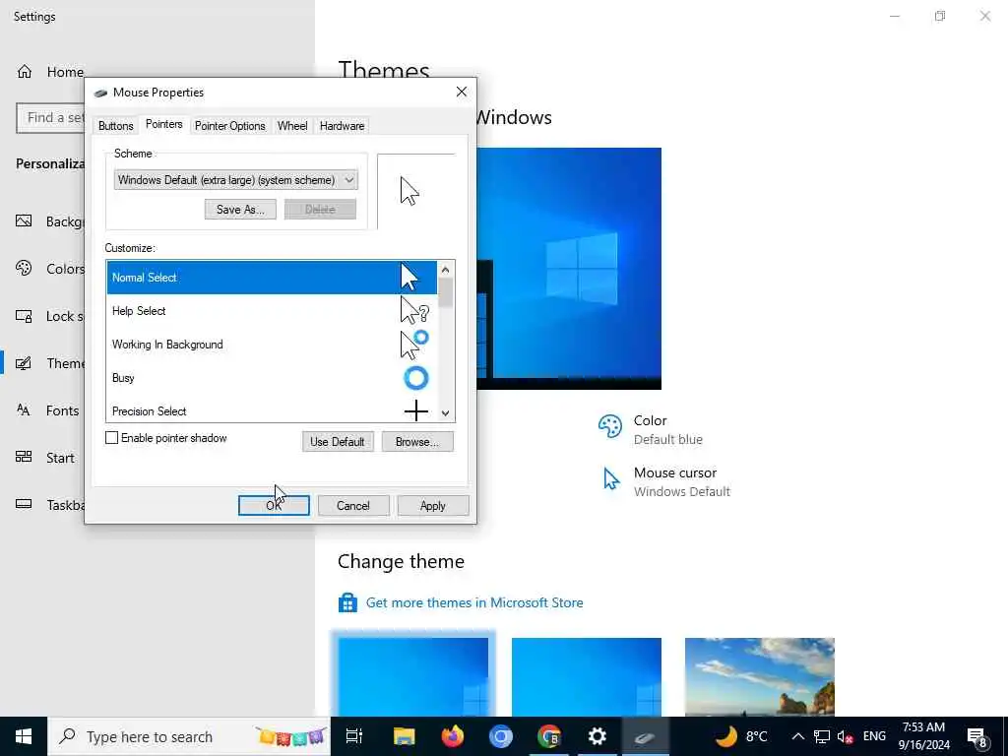This screenshot has height=756, width=1008.
Task: Show hidden system tray icons
Action: (x=797, y=736)
